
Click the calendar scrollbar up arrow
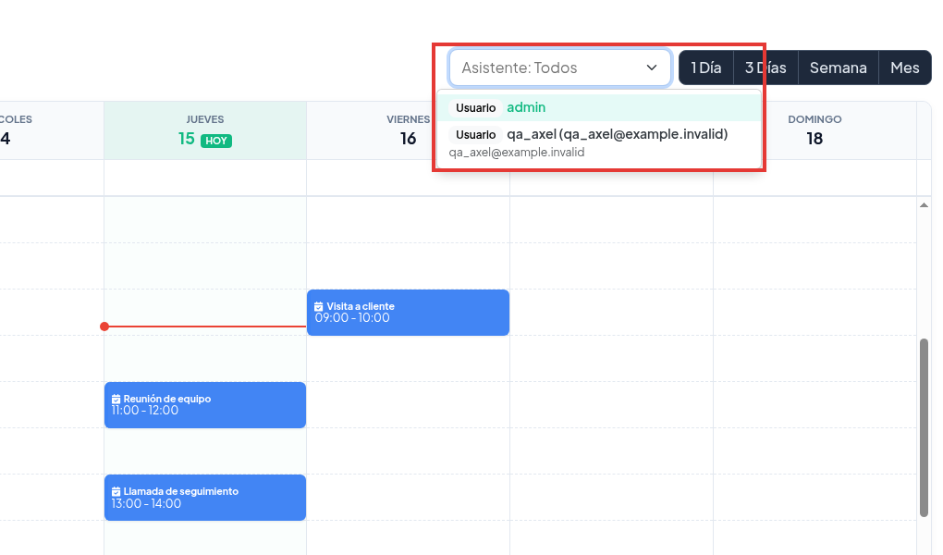pyautogui.click(x=924, y=205)
